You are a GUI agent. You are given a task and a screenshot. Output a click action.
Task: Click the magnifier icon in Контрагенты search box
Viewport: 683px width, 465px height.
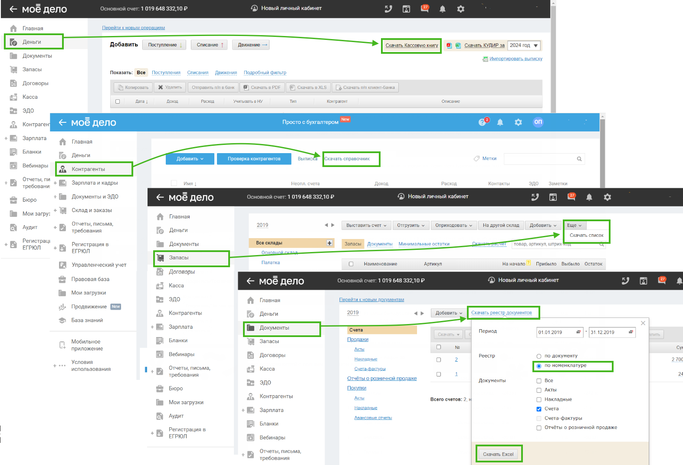[579, 159]
